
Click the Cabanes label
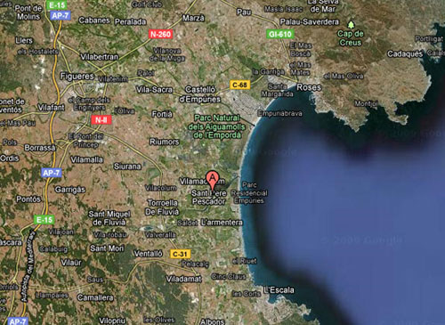94,20
